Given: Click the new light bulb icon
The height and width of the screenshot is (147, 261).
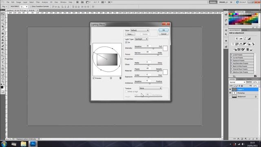Looking at the screenshot, I should [111, 78].
